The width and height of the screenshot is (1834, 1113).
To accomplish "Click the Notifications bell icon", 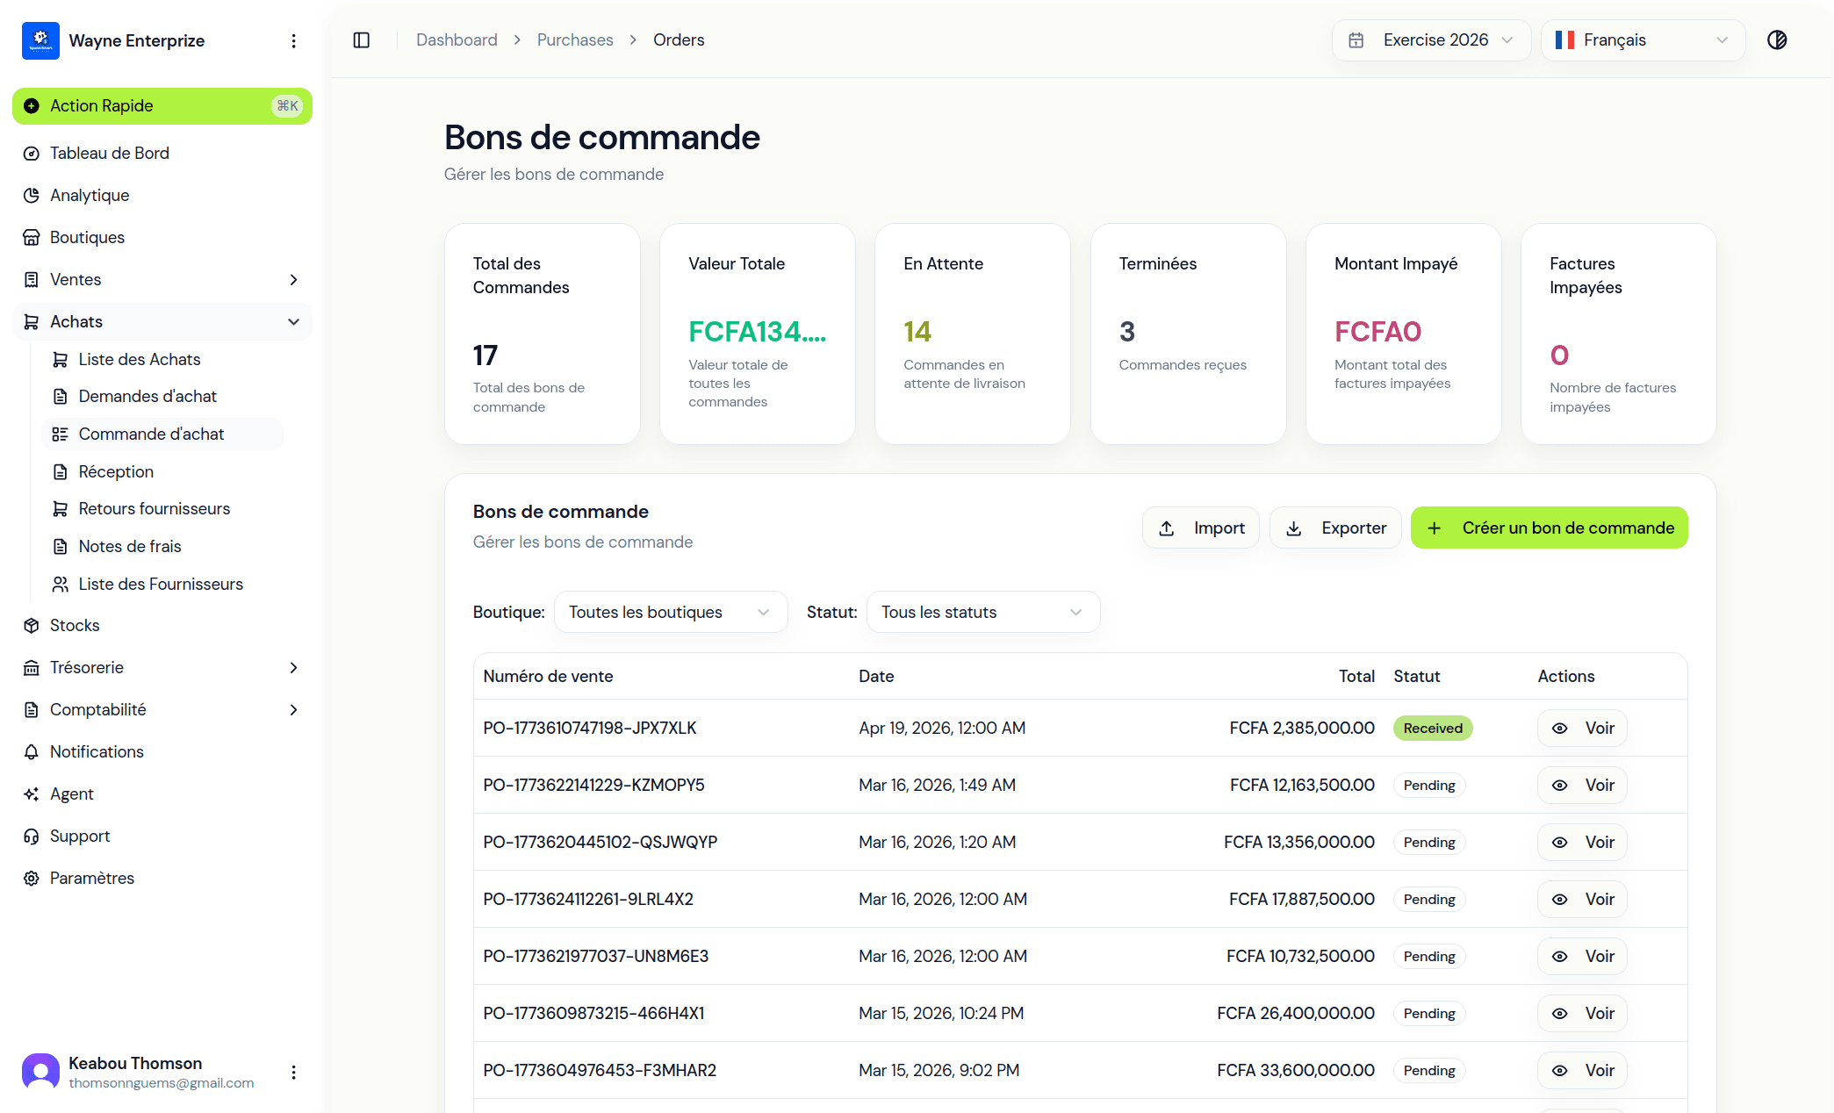I will coord(32,752).
